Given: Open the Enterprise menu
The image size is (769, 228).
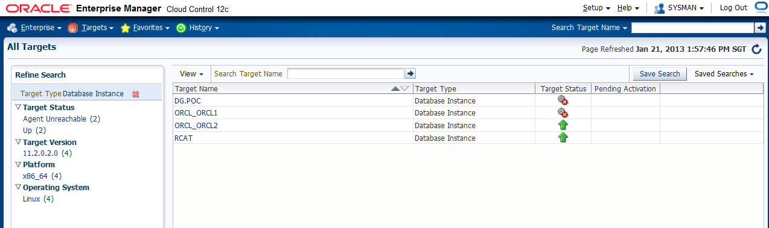Looking at the screenshot, I should tap(41, 28).
